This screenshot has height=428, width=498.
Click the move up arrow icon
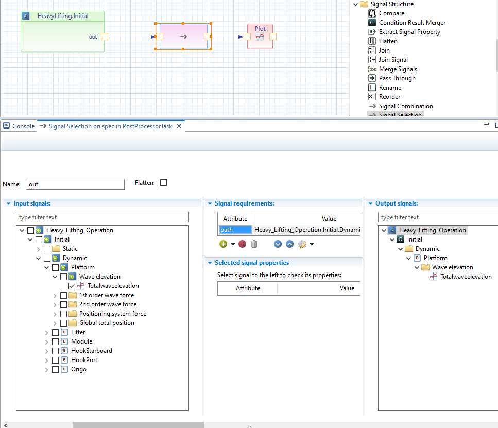coord(289,244)
